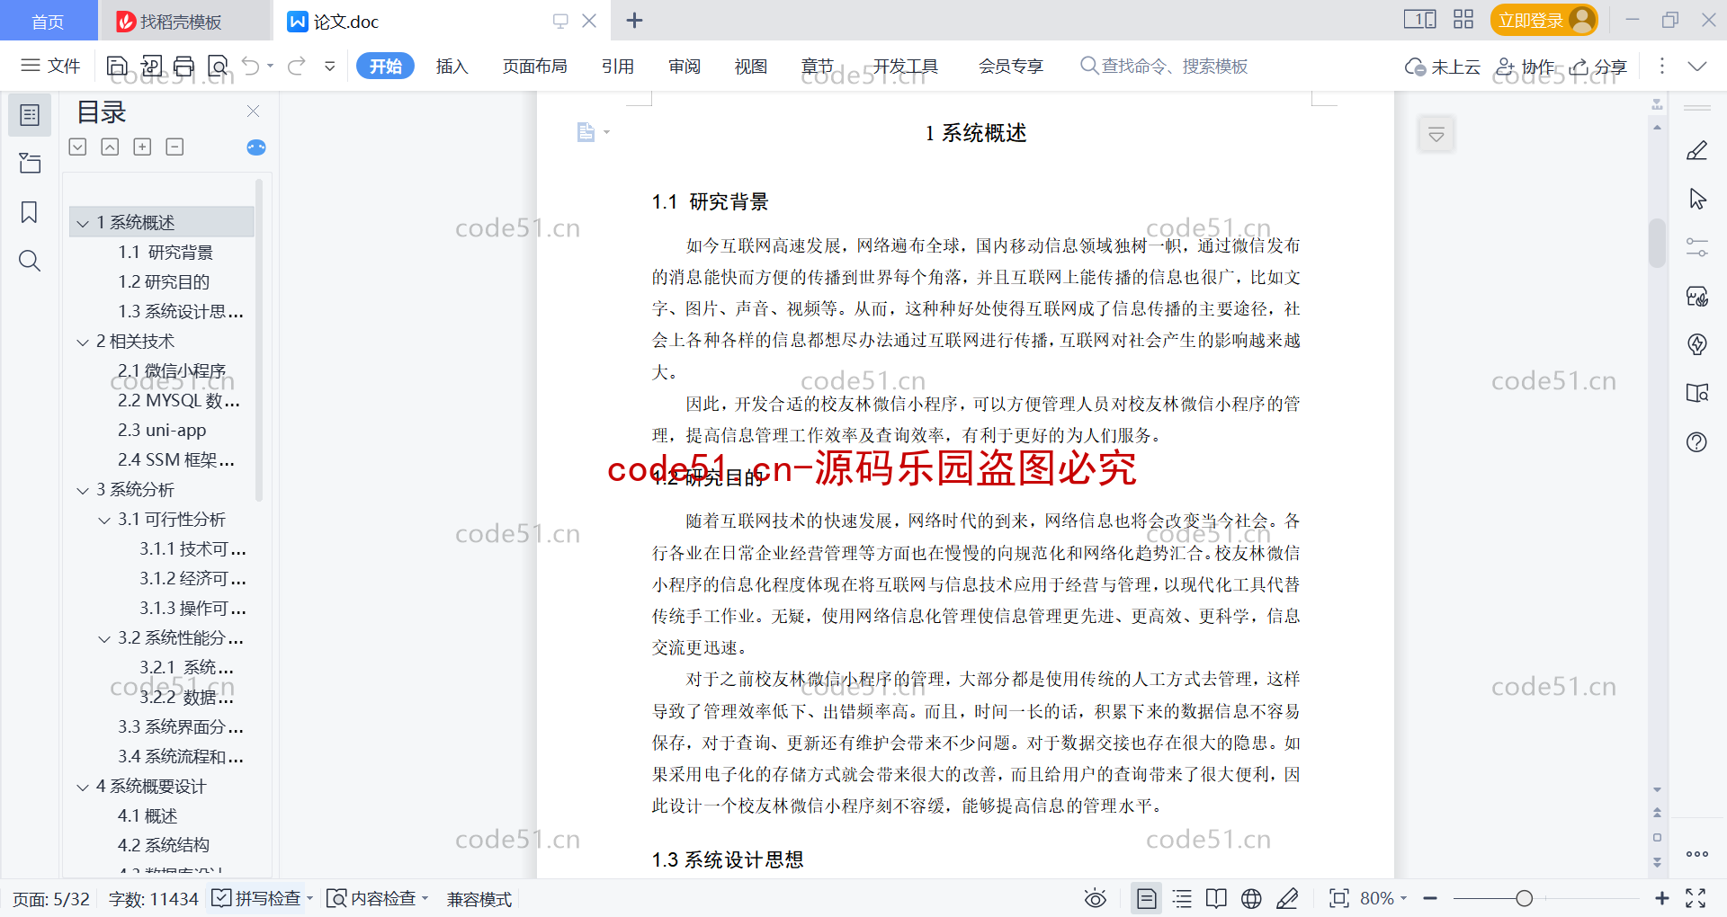Expand the collapsed ribbon chevron

[1697, 66]
